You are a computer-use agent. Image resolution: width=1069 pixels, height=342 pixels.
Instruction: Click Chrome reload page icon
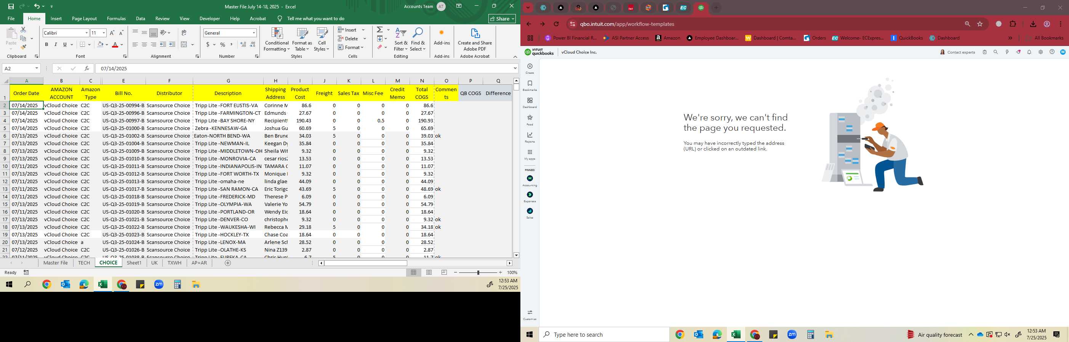coord(557,24)
